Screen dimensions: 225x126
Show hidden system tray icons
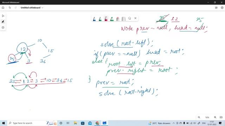[174, 123]
